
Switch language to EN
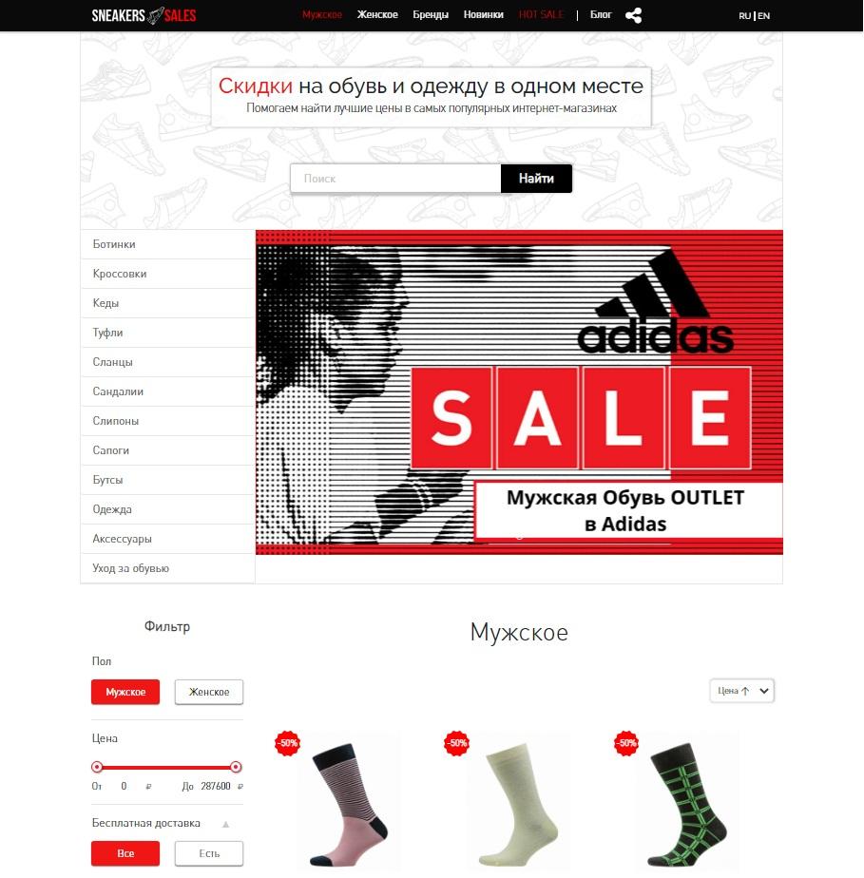point(764,15)
